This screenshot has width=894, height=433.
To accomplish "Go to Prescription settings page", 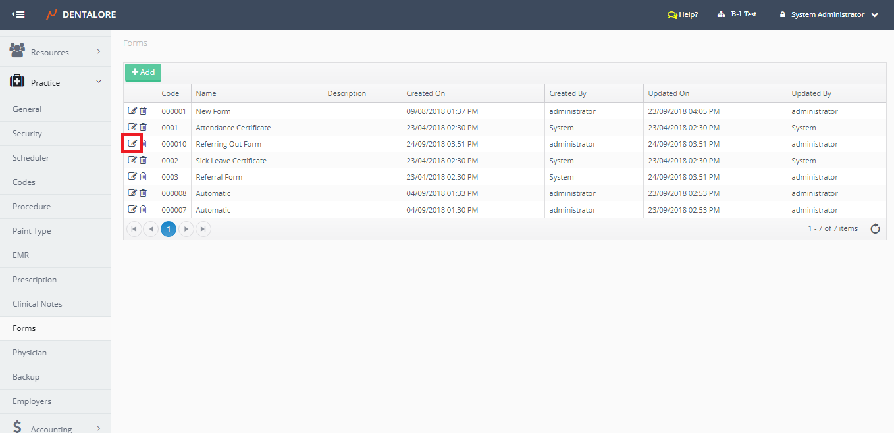I will [x=34, y=280].
